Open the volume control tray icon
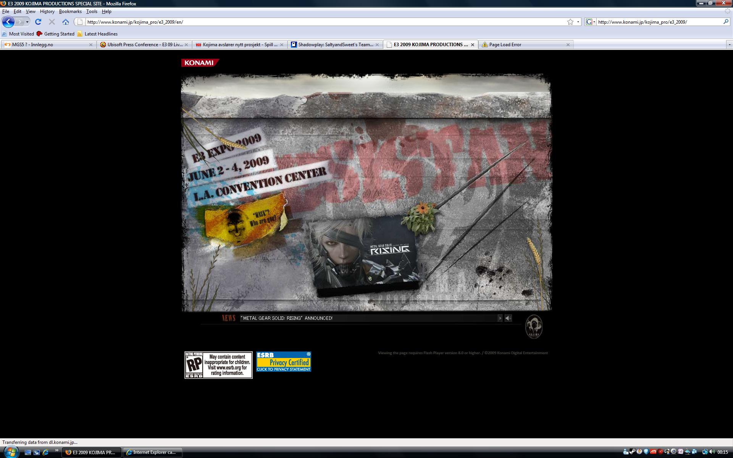 tap(712, 452)
